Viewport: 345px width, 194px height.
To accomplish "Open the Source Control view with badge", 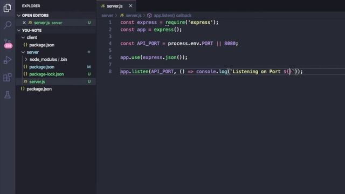I will point(8,43).
